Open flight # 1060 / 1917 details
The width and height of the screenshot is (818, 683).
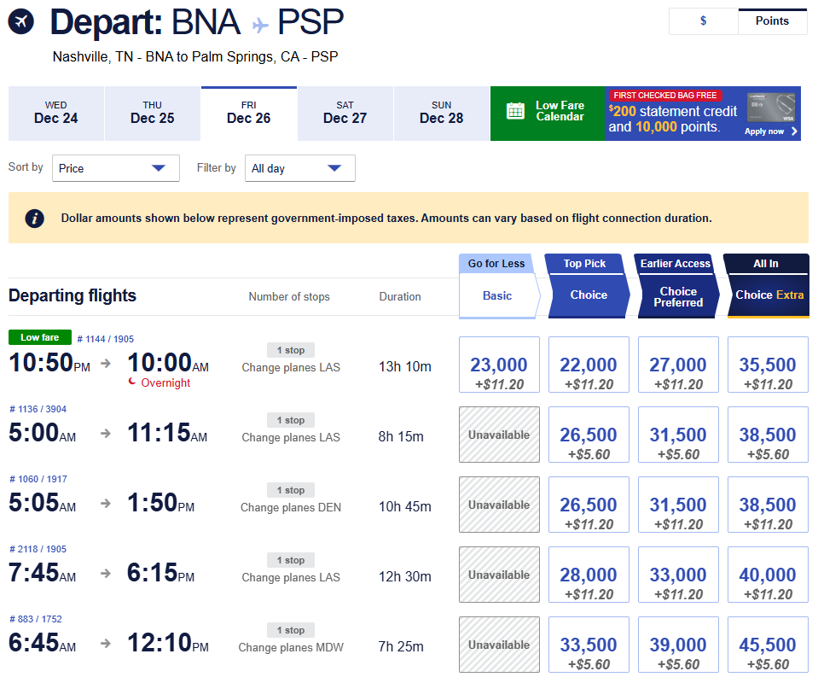point(38,479)
